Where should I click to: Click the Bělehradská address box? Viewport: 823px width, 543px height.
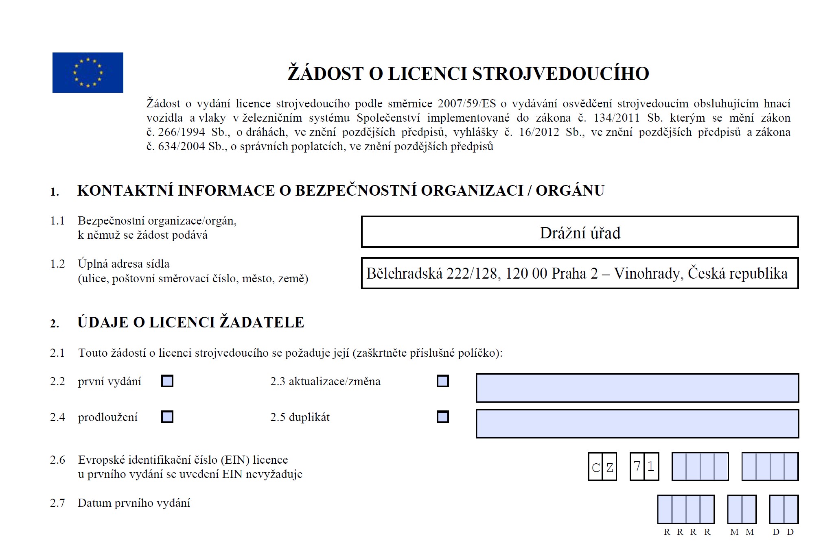pyautogui.click(x=580, y=273)
